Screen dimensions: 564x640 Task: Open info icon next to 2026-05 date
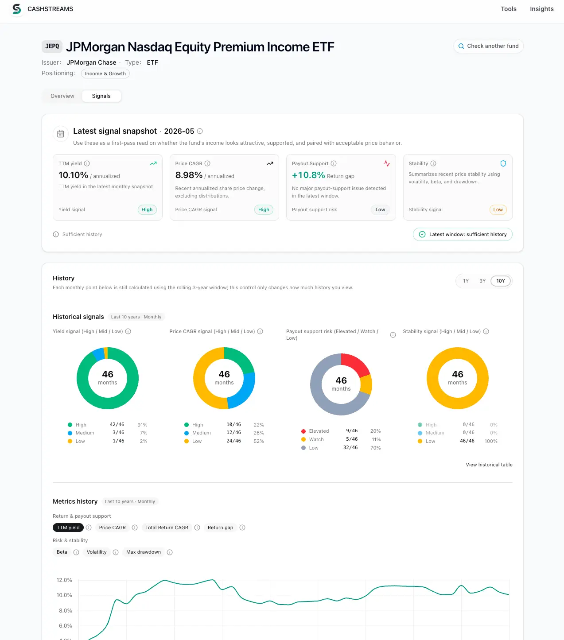(x=200, y=131)
